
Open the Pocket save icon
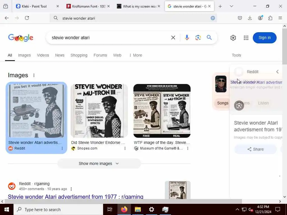coord(240,18)
